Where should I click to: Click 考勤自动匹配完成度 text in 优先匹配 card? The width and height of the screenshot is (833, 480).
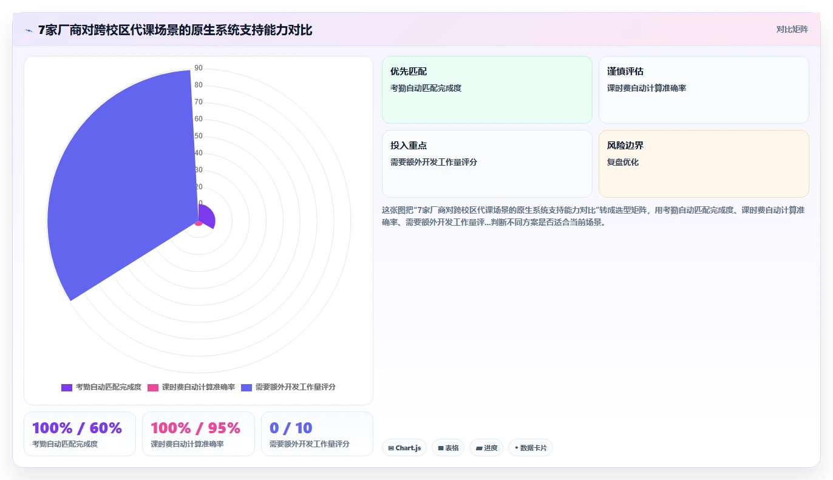point(426,88)
